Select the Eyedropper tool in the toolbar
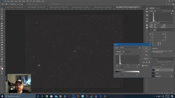Screen dimensions: 175x98 [2, 21]
